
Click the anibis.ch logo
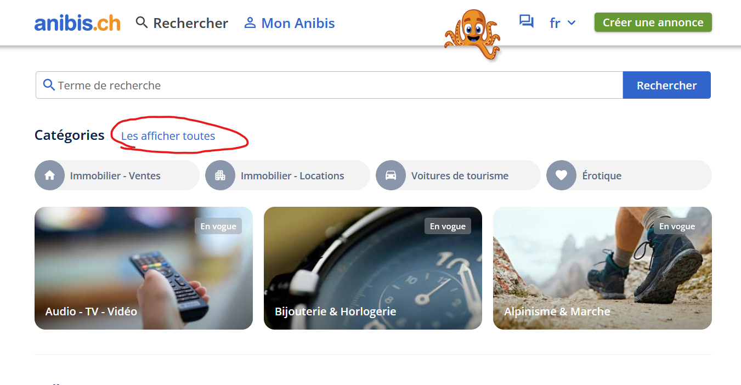(x=77, y=22)
